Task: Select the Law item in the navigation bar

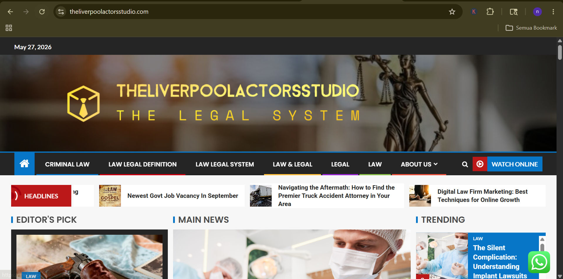Action: pyautogui.click(x=375, y=164)
